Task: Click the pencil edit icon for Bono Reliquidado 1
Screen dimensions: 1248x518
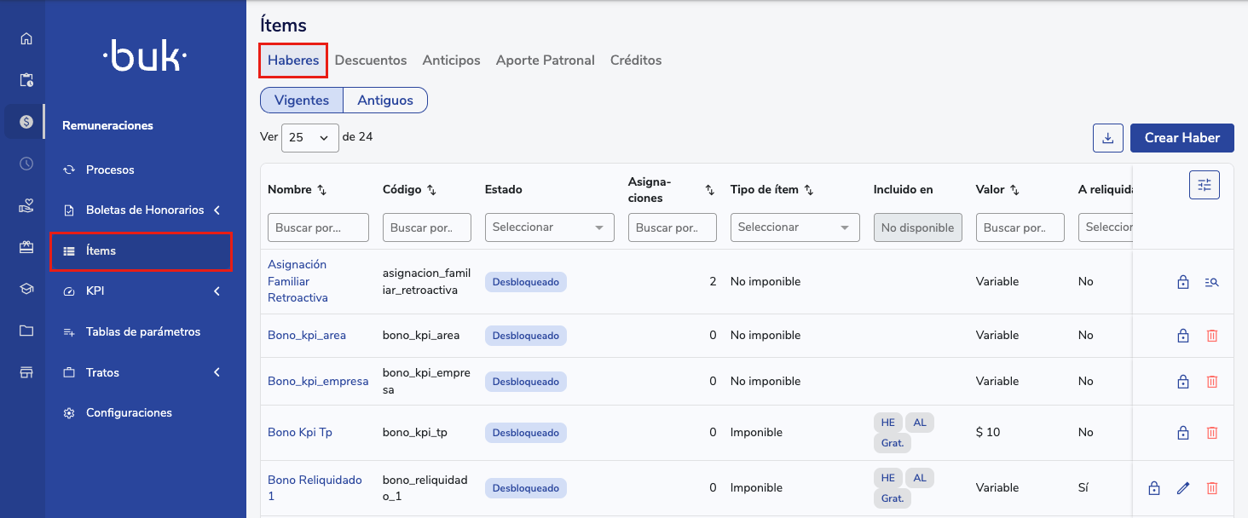Action: pos(1182,488)
